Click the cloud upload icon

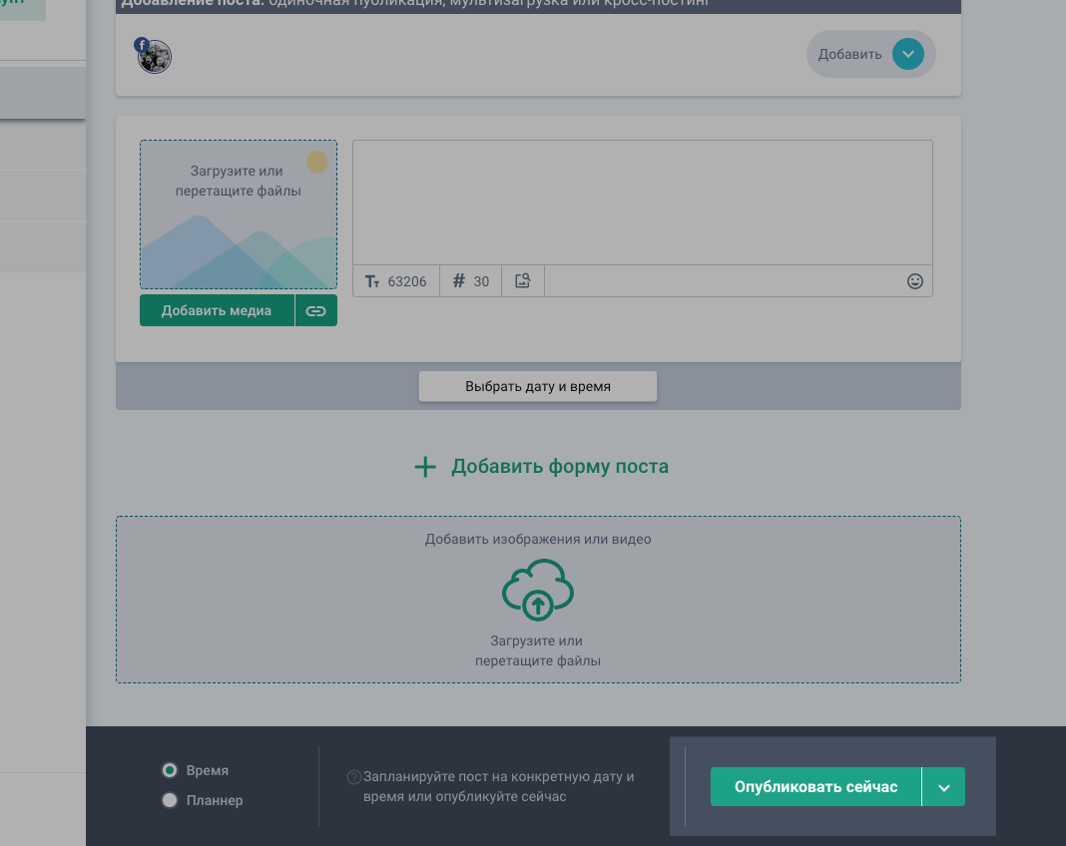click(538, 591)
